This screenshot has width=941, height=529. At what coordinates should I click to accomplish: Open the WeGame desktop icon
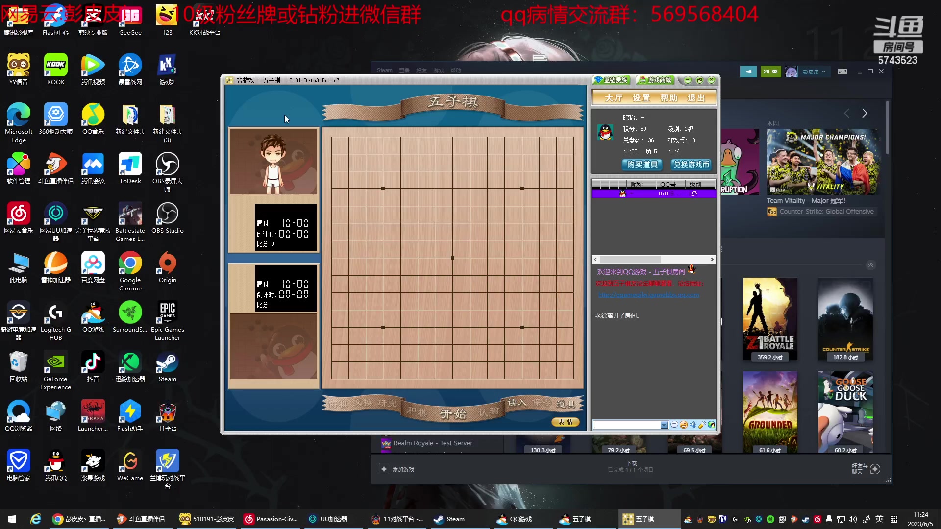click(x=130, y=465)
